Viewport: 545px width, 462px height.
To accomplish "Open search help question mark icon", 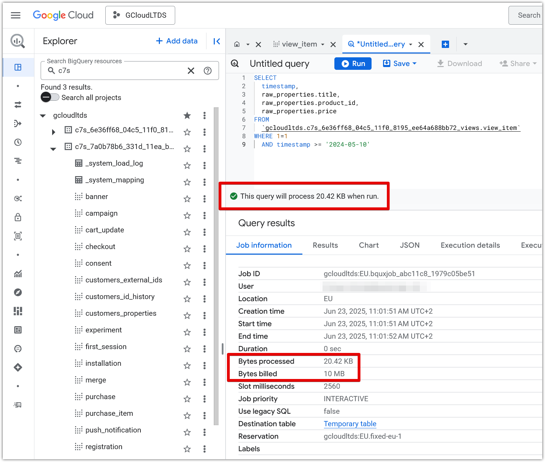I will click(x=208, y=71).
